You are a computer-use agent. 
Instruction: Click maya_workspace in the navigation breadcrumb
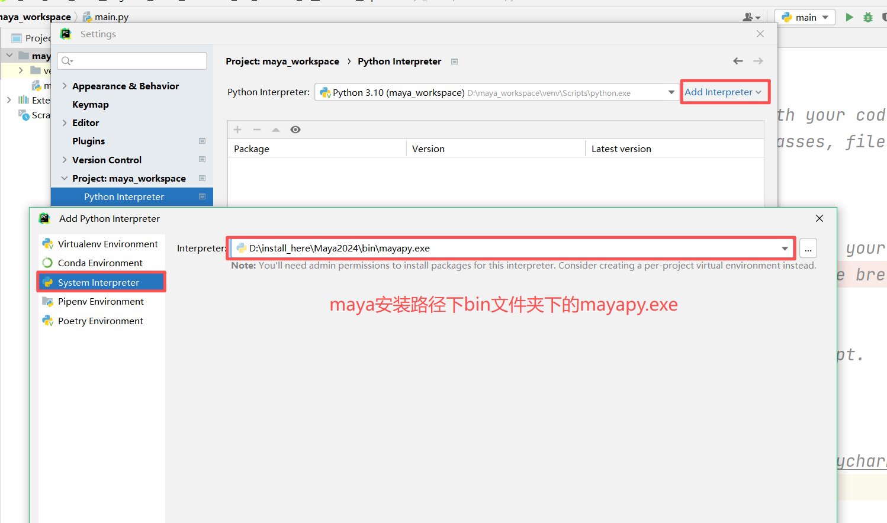[x=36, y=17]
